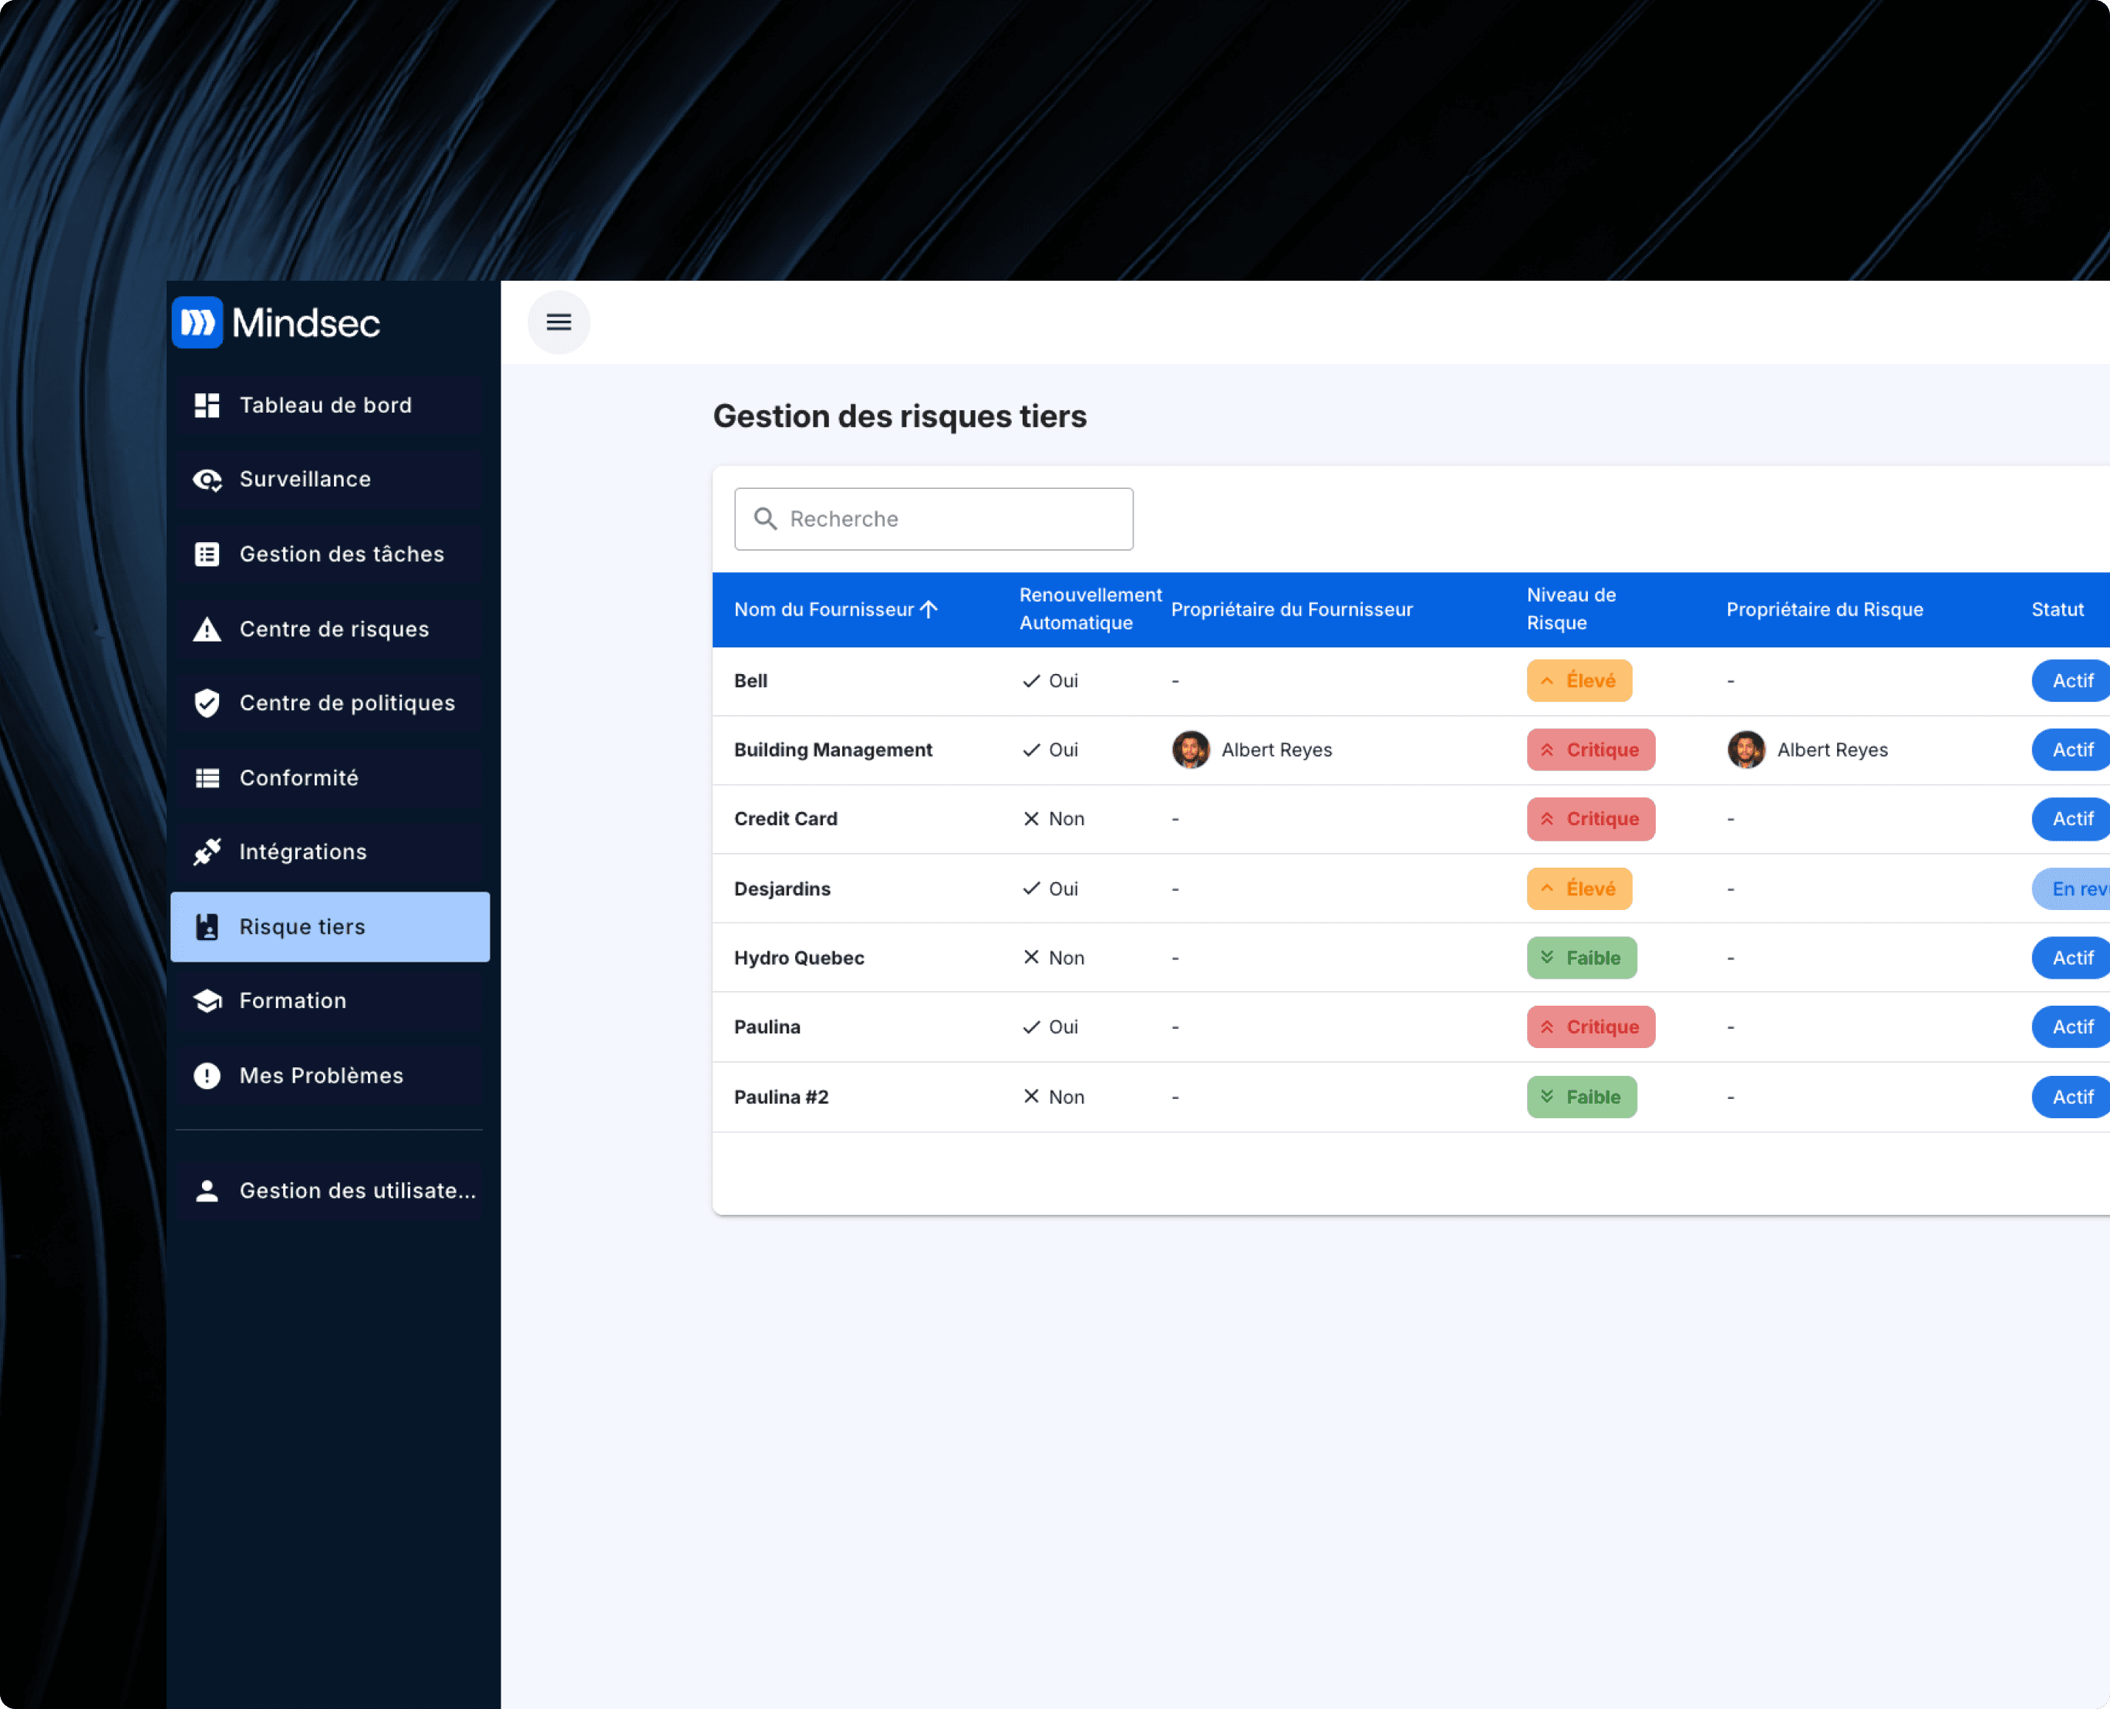This screenshot has height=1709, width=2110.
Task: Sort by Statut column header
Action: 2057,609
